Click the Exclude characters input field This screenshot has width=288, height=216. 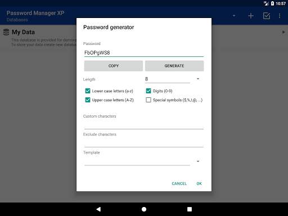[144, 143]
